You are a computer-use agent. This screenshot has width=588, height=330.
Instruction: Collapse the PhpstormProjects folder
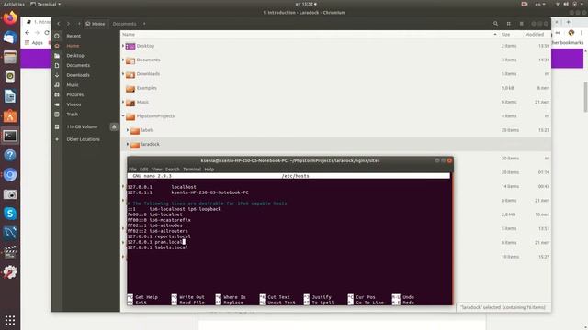coord(123,116)
